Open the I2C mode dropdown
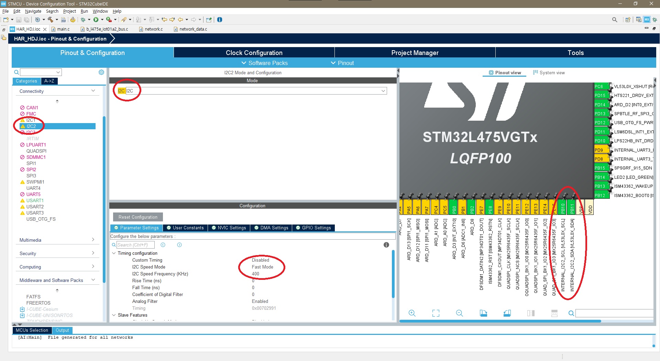Viewport: 660px width, 361px height. (x=383, y=91)
